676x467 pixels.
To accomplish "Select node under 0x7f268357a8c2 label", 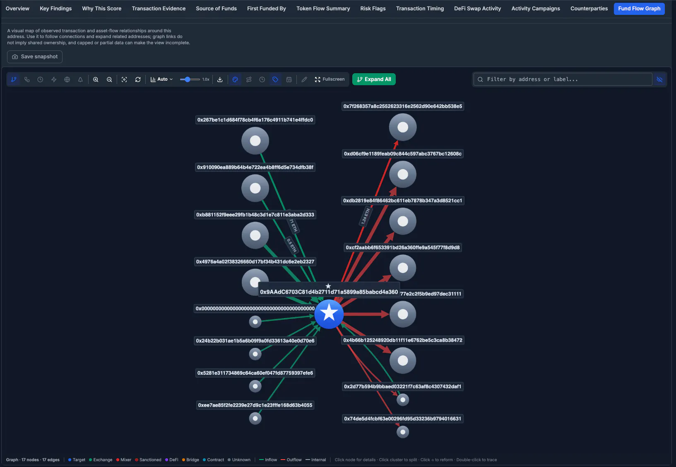I will coord(403,127).
